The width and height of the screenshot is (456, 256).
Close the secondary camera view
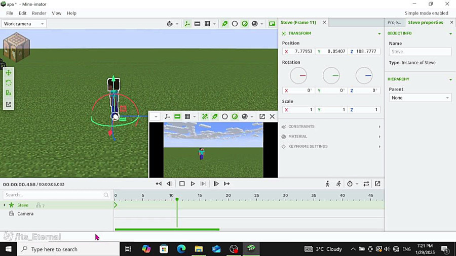click(272, 117)
